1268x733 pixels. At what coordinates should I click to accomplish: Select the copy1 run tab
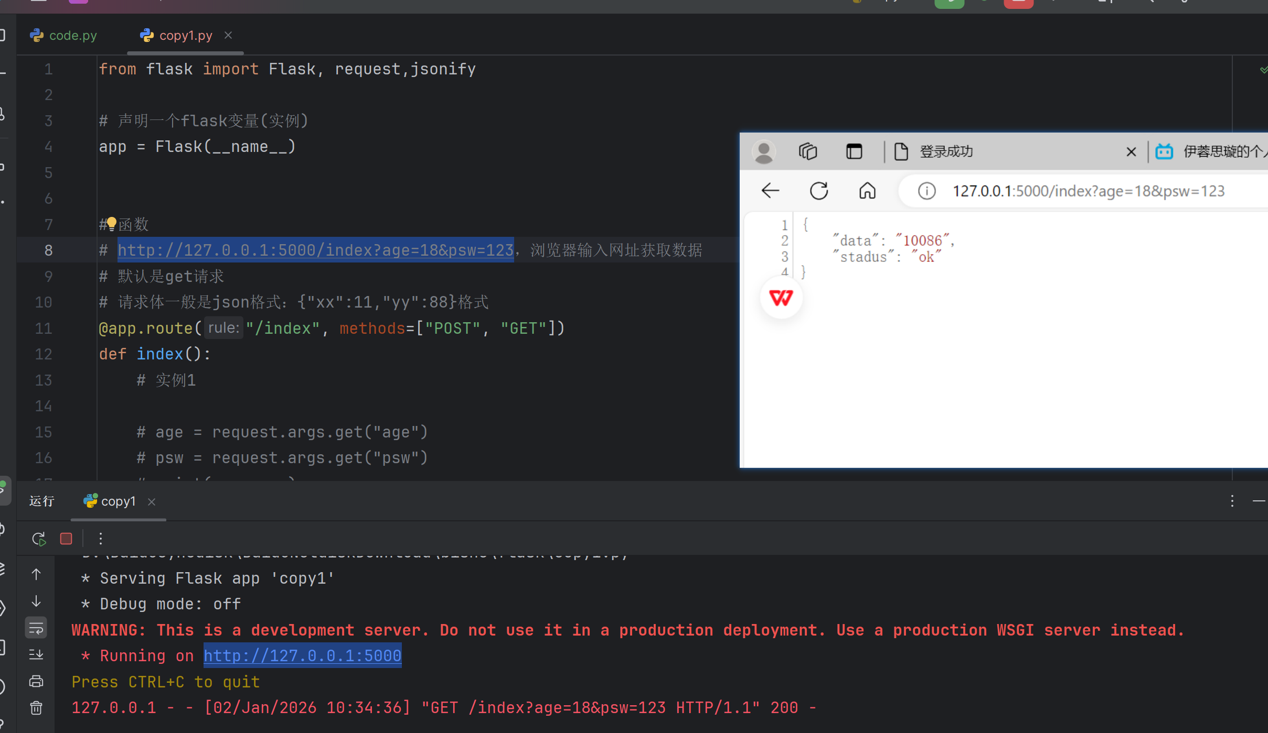[x=118, y=501]
